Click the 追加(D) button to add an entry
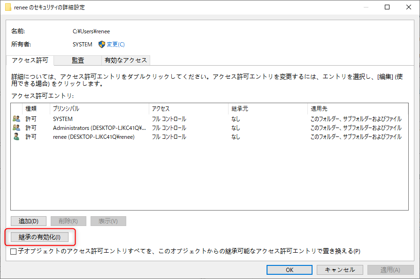 coord(28,221)
